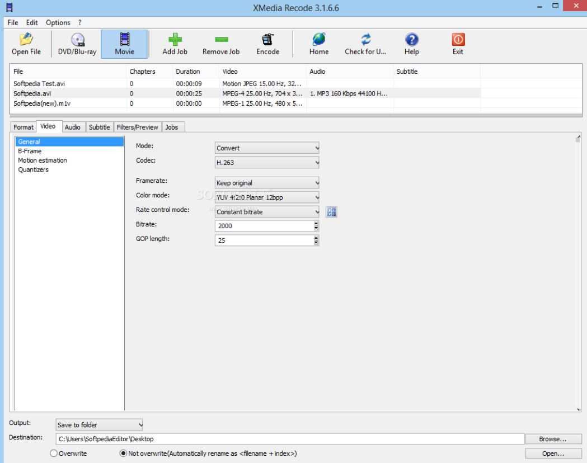Expand the Rate control mode dropdown
Screen dimensions: 587x463
[267, 212]
